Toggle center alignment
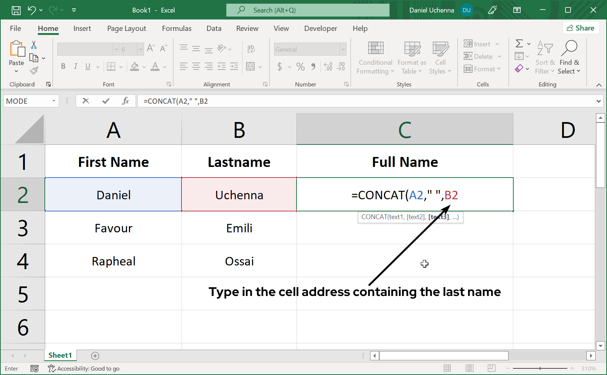 click(x=196, y=67)
